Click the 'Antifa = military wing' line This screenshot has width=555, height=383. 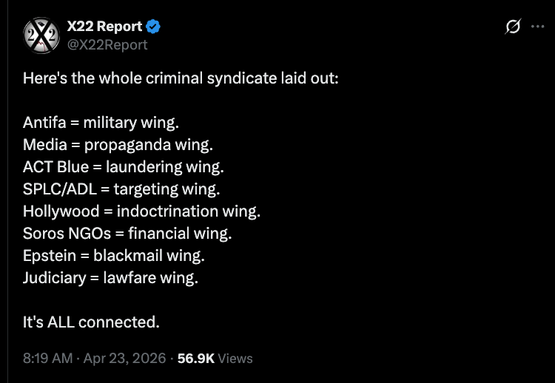click(101, 122)
